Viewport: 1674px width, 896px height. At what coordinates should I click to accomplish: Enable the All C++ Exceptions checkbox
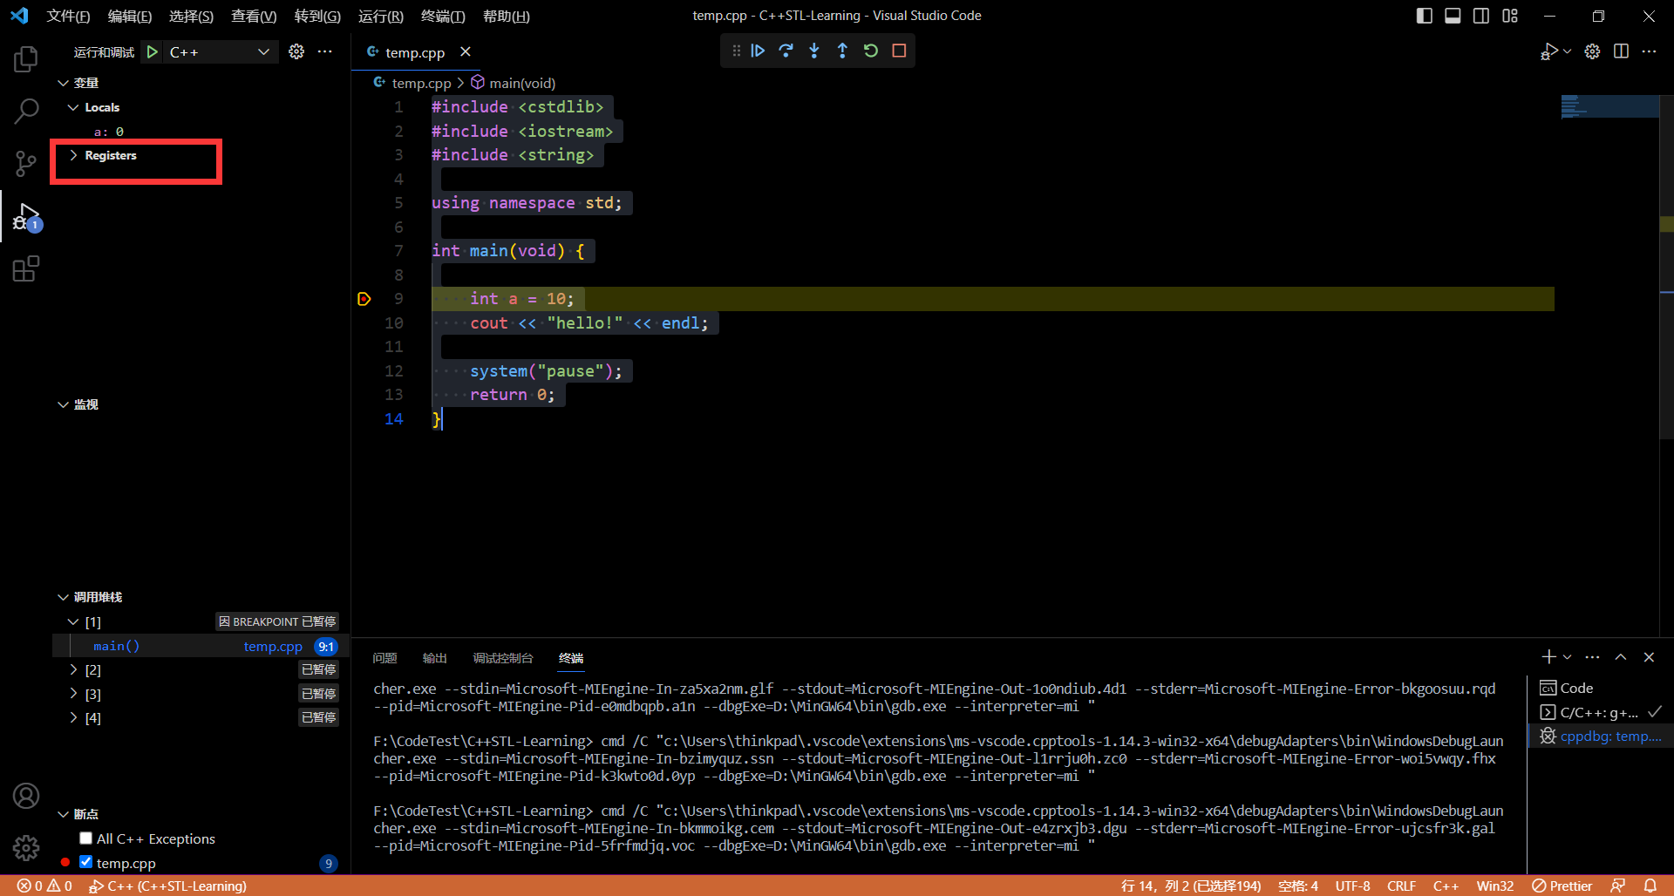[x=85, y=838]
